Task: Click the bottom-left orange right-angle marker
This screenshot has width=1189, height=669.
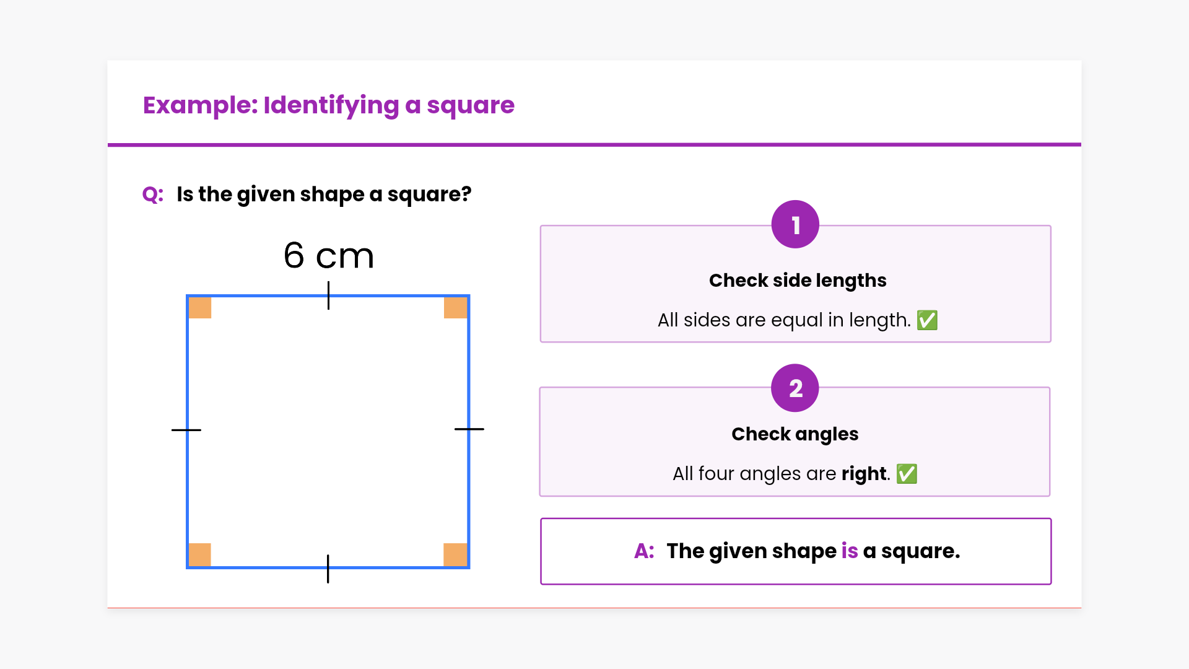Action: pos(200,554)
